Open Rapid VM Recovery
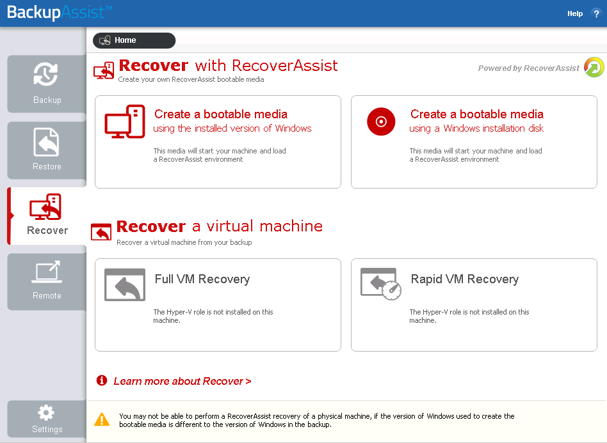This screenshot has width=607, height=443. [x=474, y=305]
